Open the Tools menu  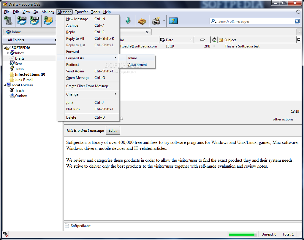95,12
